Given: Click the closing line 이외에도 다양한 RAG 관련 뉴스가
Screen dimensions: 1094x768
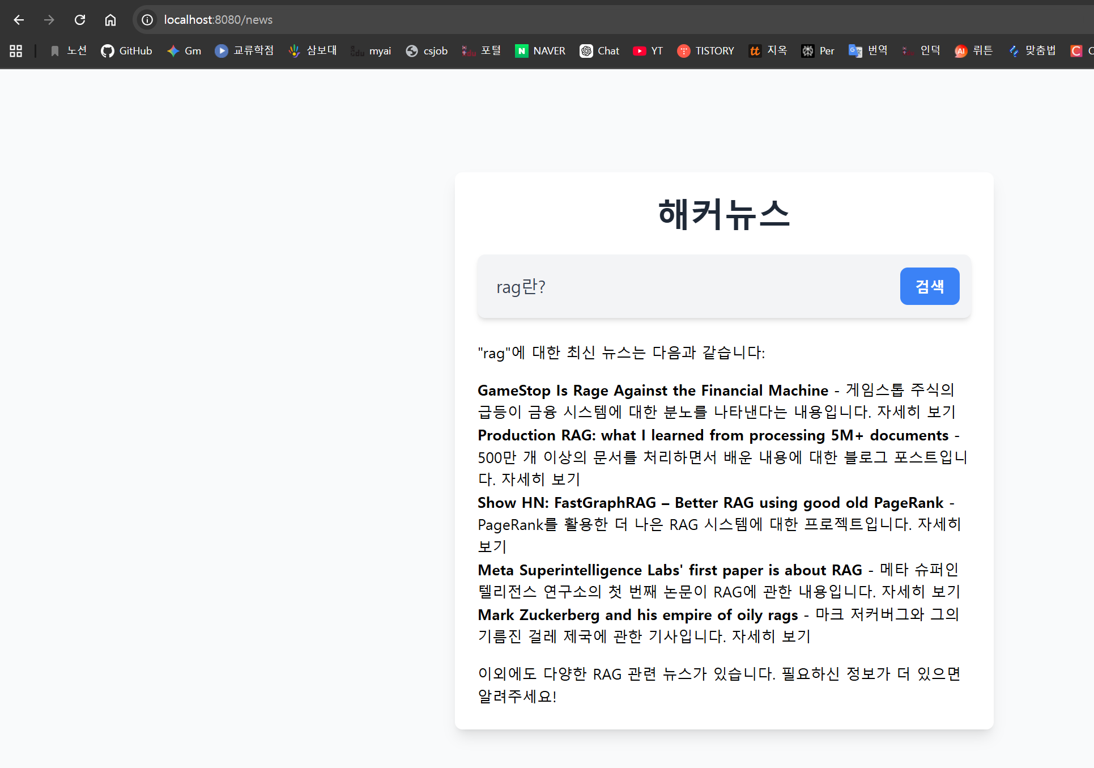Looking at the screenshot, I should click(720, 685).
